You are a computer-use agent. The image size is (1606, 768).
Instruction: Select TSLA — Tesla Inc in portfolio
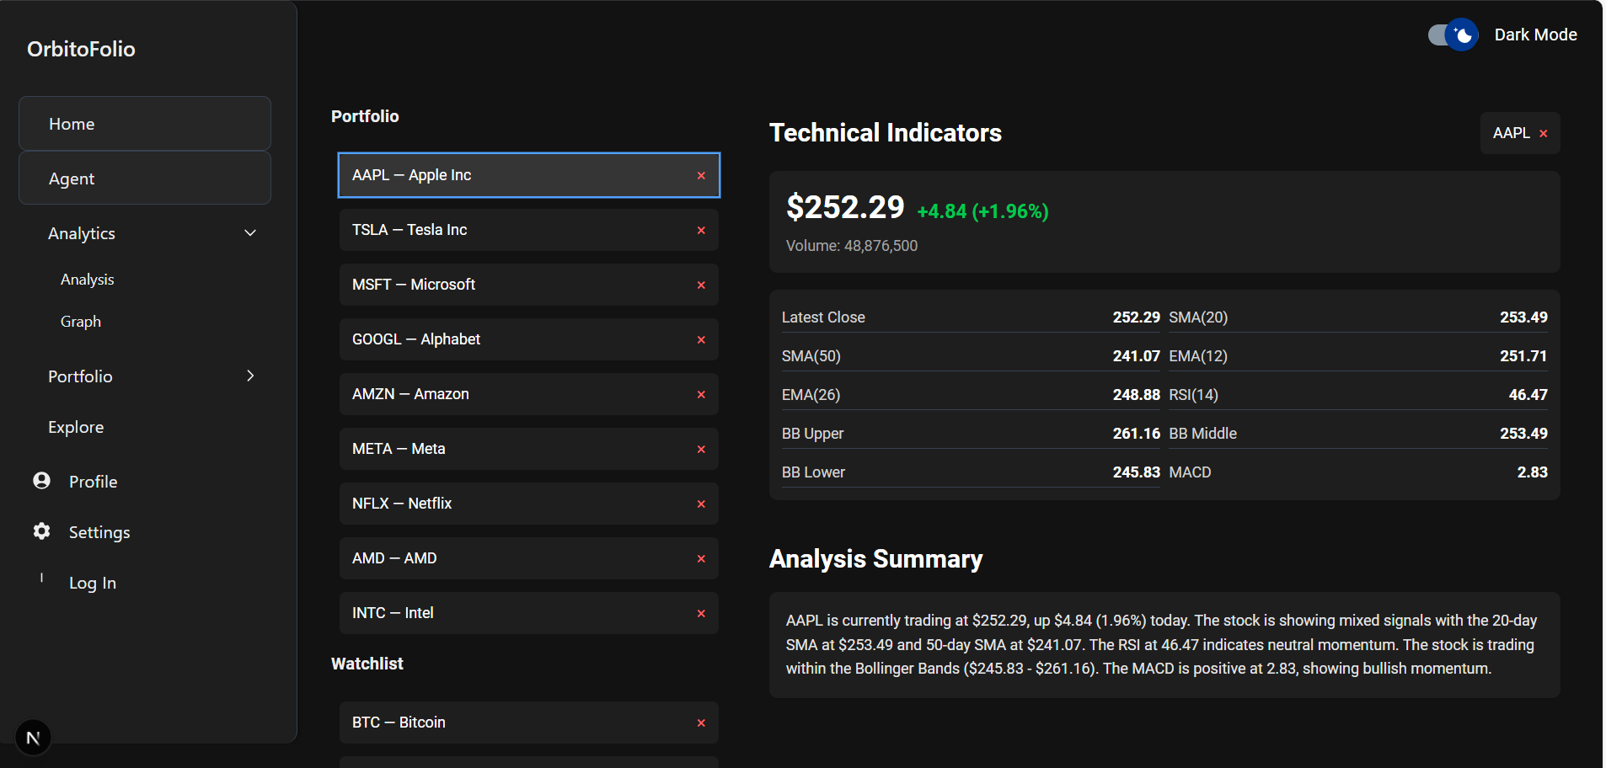coord(529,230)
